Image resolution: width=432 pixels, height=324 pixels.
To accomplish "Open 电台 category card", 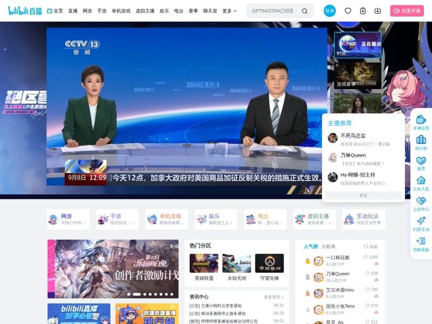I will coord(265,219).
